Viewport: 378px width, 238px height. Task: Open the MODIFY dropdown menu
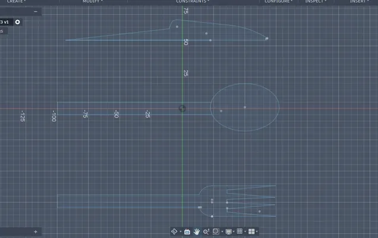tap(93, 1)
